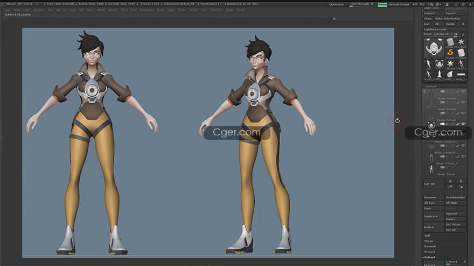The height and width of the screenshot is (266, 474).
Task: Select the curved shell PM3D tool icon
Action: [x=450, y=75]
